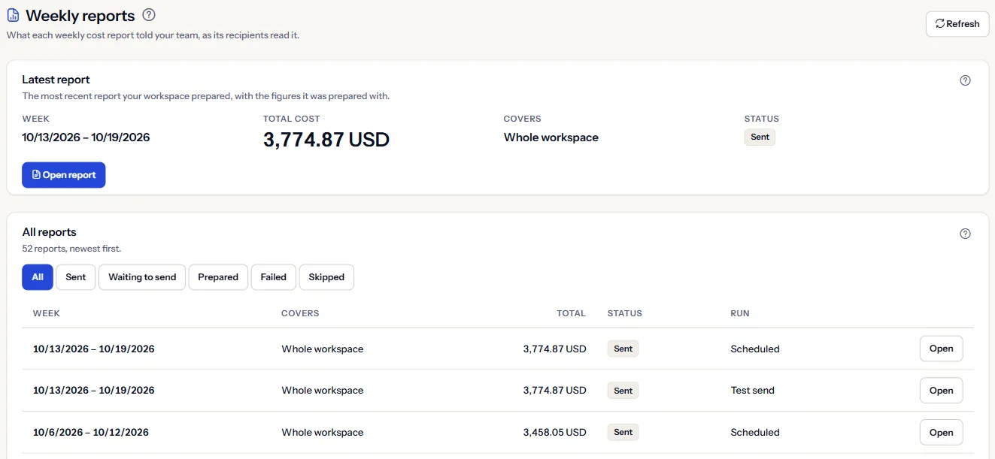Open the 10/6/2026 – 10/12/2026 report
995x459 pixels.
pyautogui.click(x=941, y=433)
